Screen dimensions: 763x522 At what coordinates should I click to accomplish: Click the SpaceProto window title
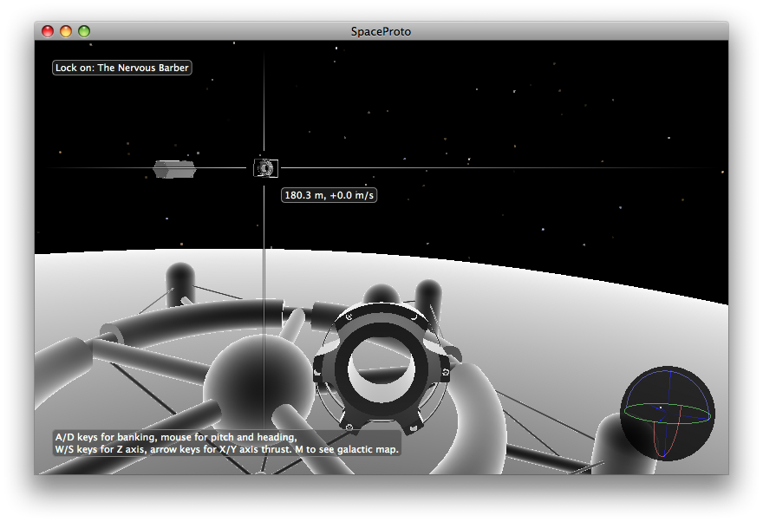click(381, 31)
